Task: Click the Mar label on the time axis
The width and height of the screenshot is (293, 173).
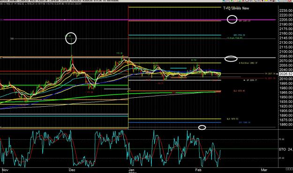Action: pos(264,170)
